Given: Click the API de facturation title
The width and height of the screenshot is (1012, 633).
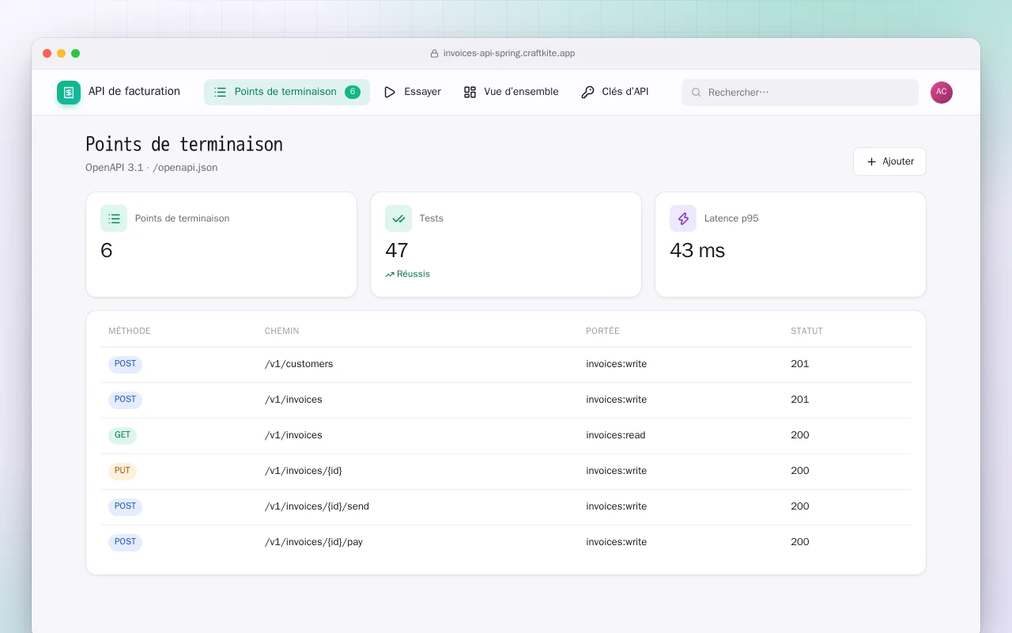Looking at the screenshot, I should [x=134, y=91].
